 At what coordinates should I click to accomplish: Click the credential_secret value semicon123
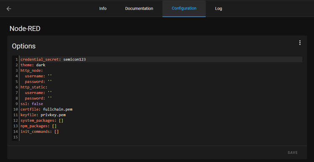75,60
